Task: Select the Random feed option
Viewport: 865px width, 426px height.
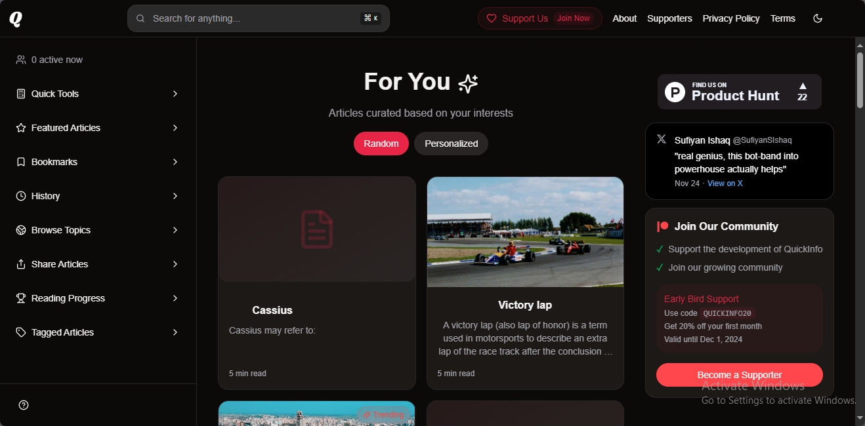Action: tap(381, 144)
